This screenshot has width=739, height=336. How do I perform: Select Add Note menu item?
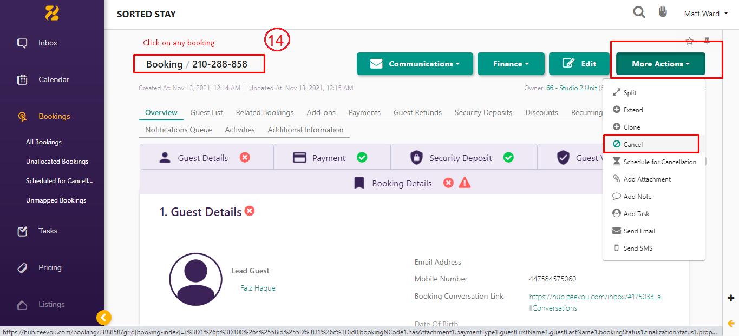click(654, 197)
